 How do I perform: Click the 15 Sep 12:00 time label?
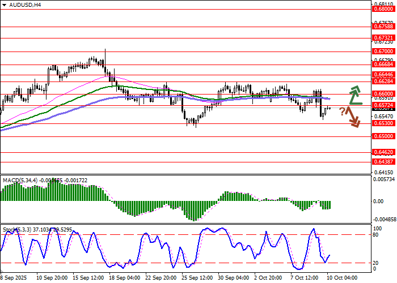point(88,278)
